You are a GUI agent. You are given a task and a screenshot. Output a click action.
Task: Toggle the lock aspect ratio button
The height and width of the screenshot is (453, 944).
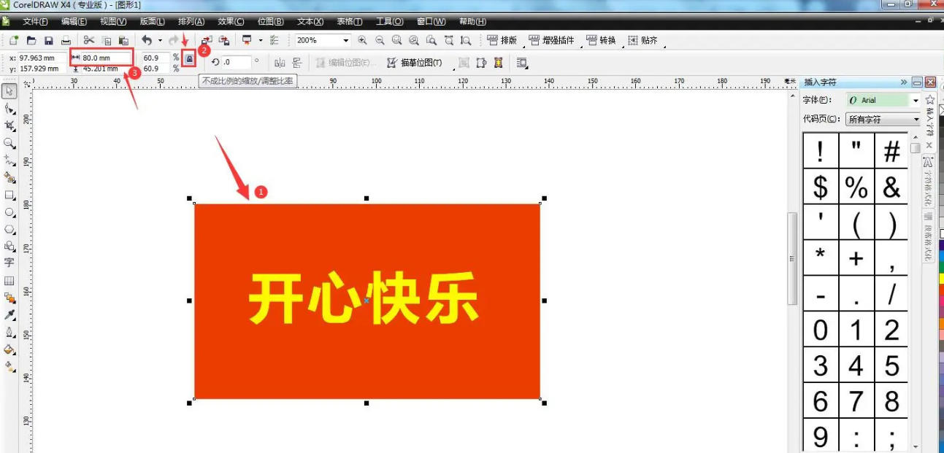[x=188, y=60]
